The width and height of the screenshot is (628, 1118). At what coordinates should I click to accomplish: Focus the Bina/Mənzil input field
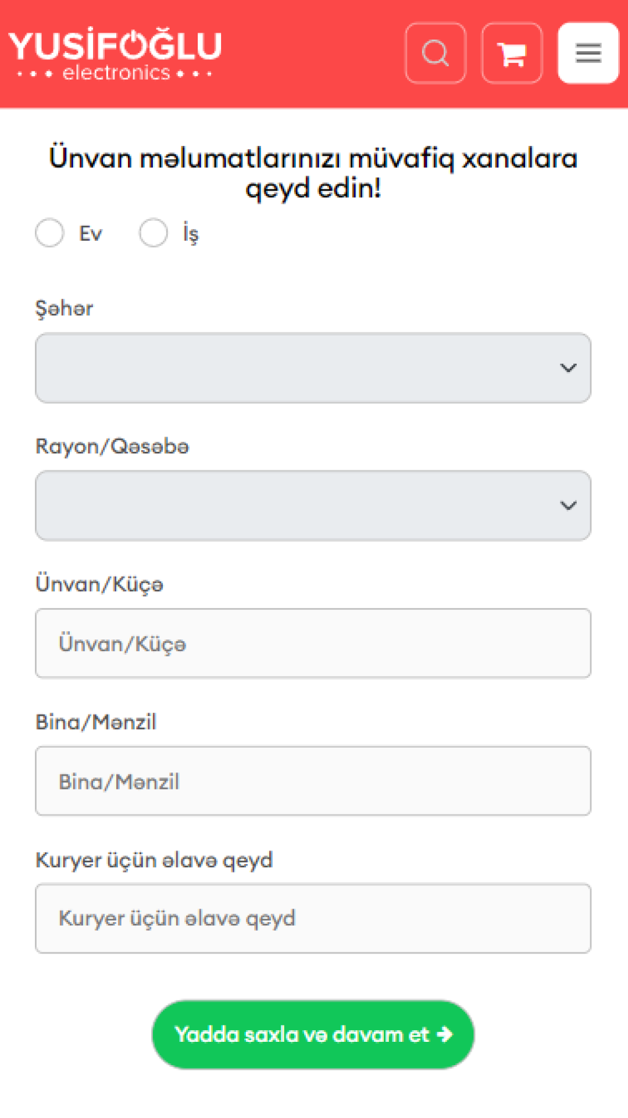click(313, 781)
